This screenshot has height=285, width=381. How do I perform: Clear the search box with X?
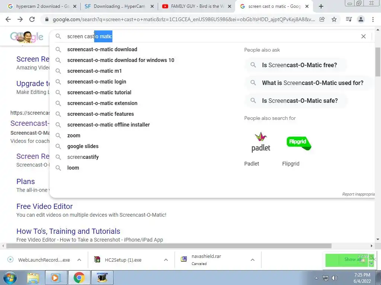[x=364, y=36]
